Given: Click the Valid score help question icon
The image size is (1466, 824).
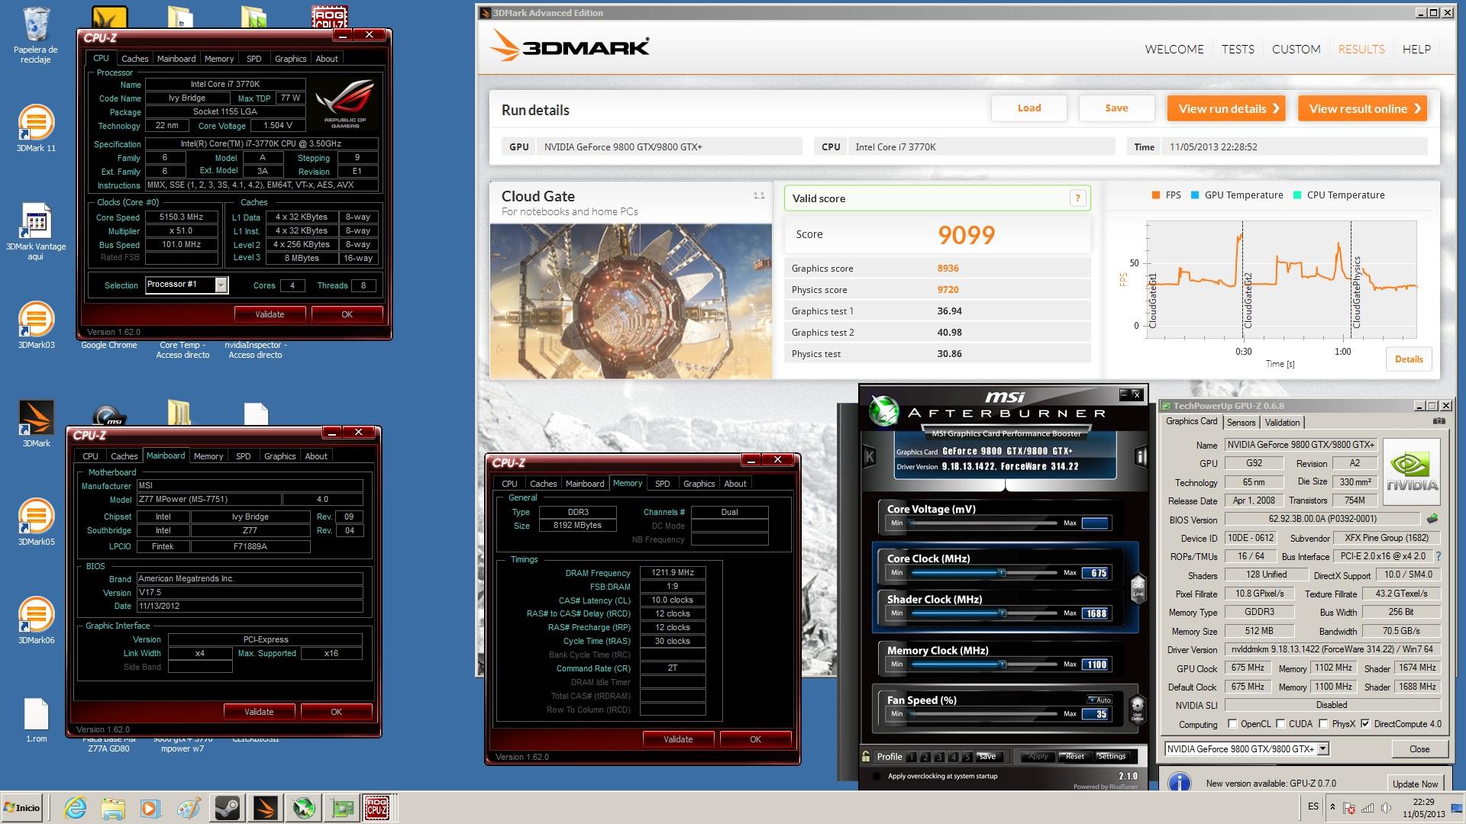Looking at the screenshot, I should click(1077, 198).
